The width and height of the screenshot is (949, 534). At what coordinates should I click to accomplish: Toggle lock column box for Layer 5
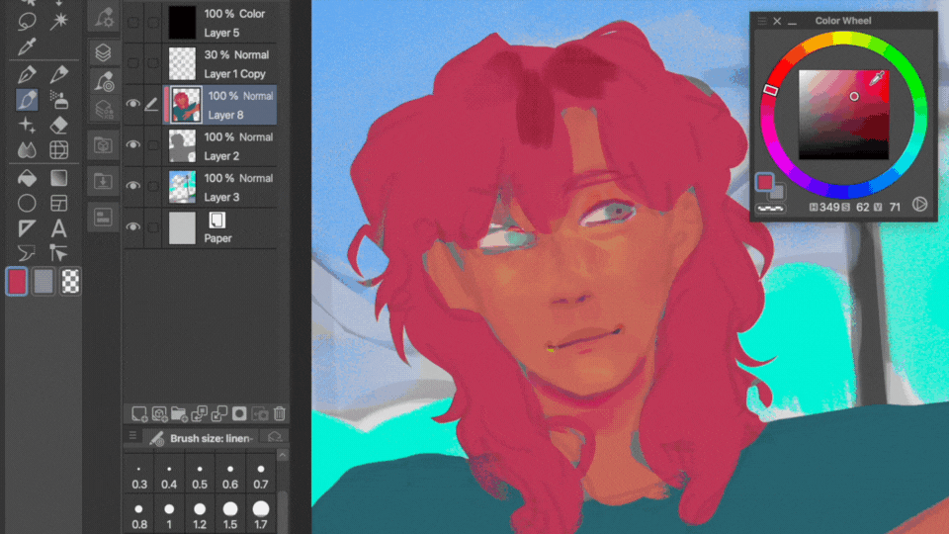click(153, 23)
